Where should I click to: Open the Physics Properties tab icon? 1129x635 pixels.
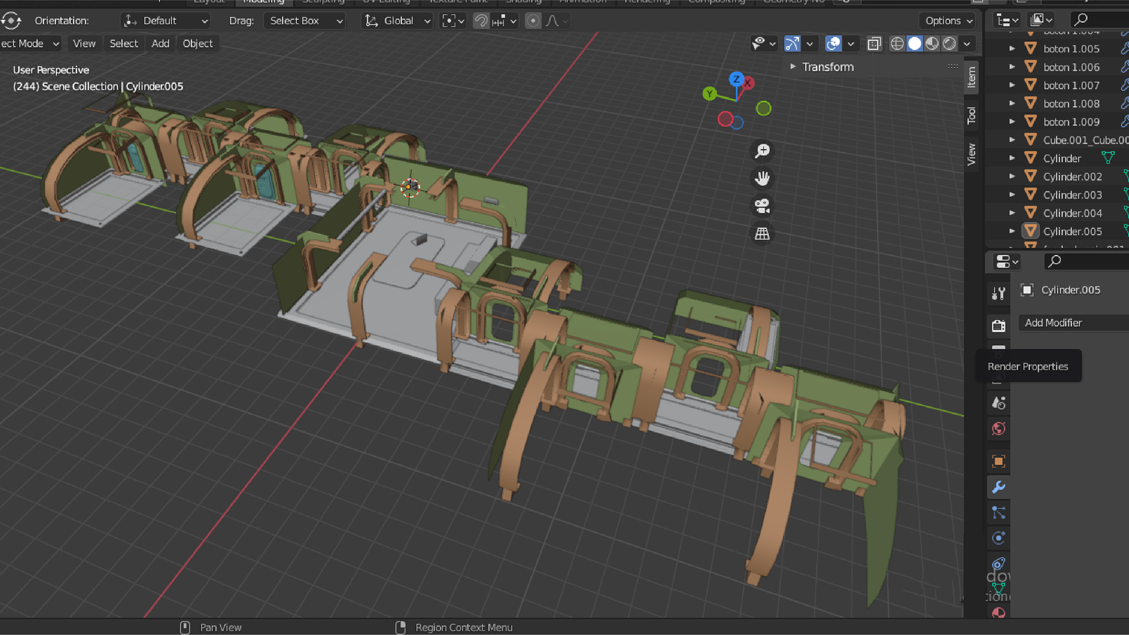998,538
